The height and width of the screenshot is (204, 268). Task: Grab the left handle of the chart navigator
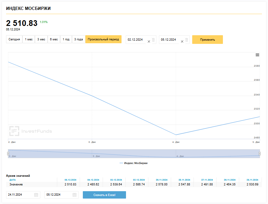pyautogui.click(x=8, y=153)
